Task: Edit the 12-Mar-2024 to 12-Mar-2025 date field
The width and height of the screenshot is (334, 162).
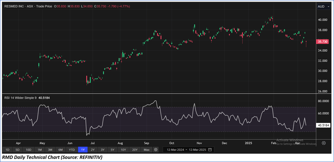Action: point(186,149)
